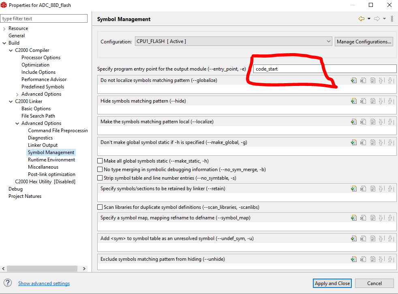Screen dimensions: 398x294
Task: Open the view menu via three-dot icon
Action: coord(392,19)
